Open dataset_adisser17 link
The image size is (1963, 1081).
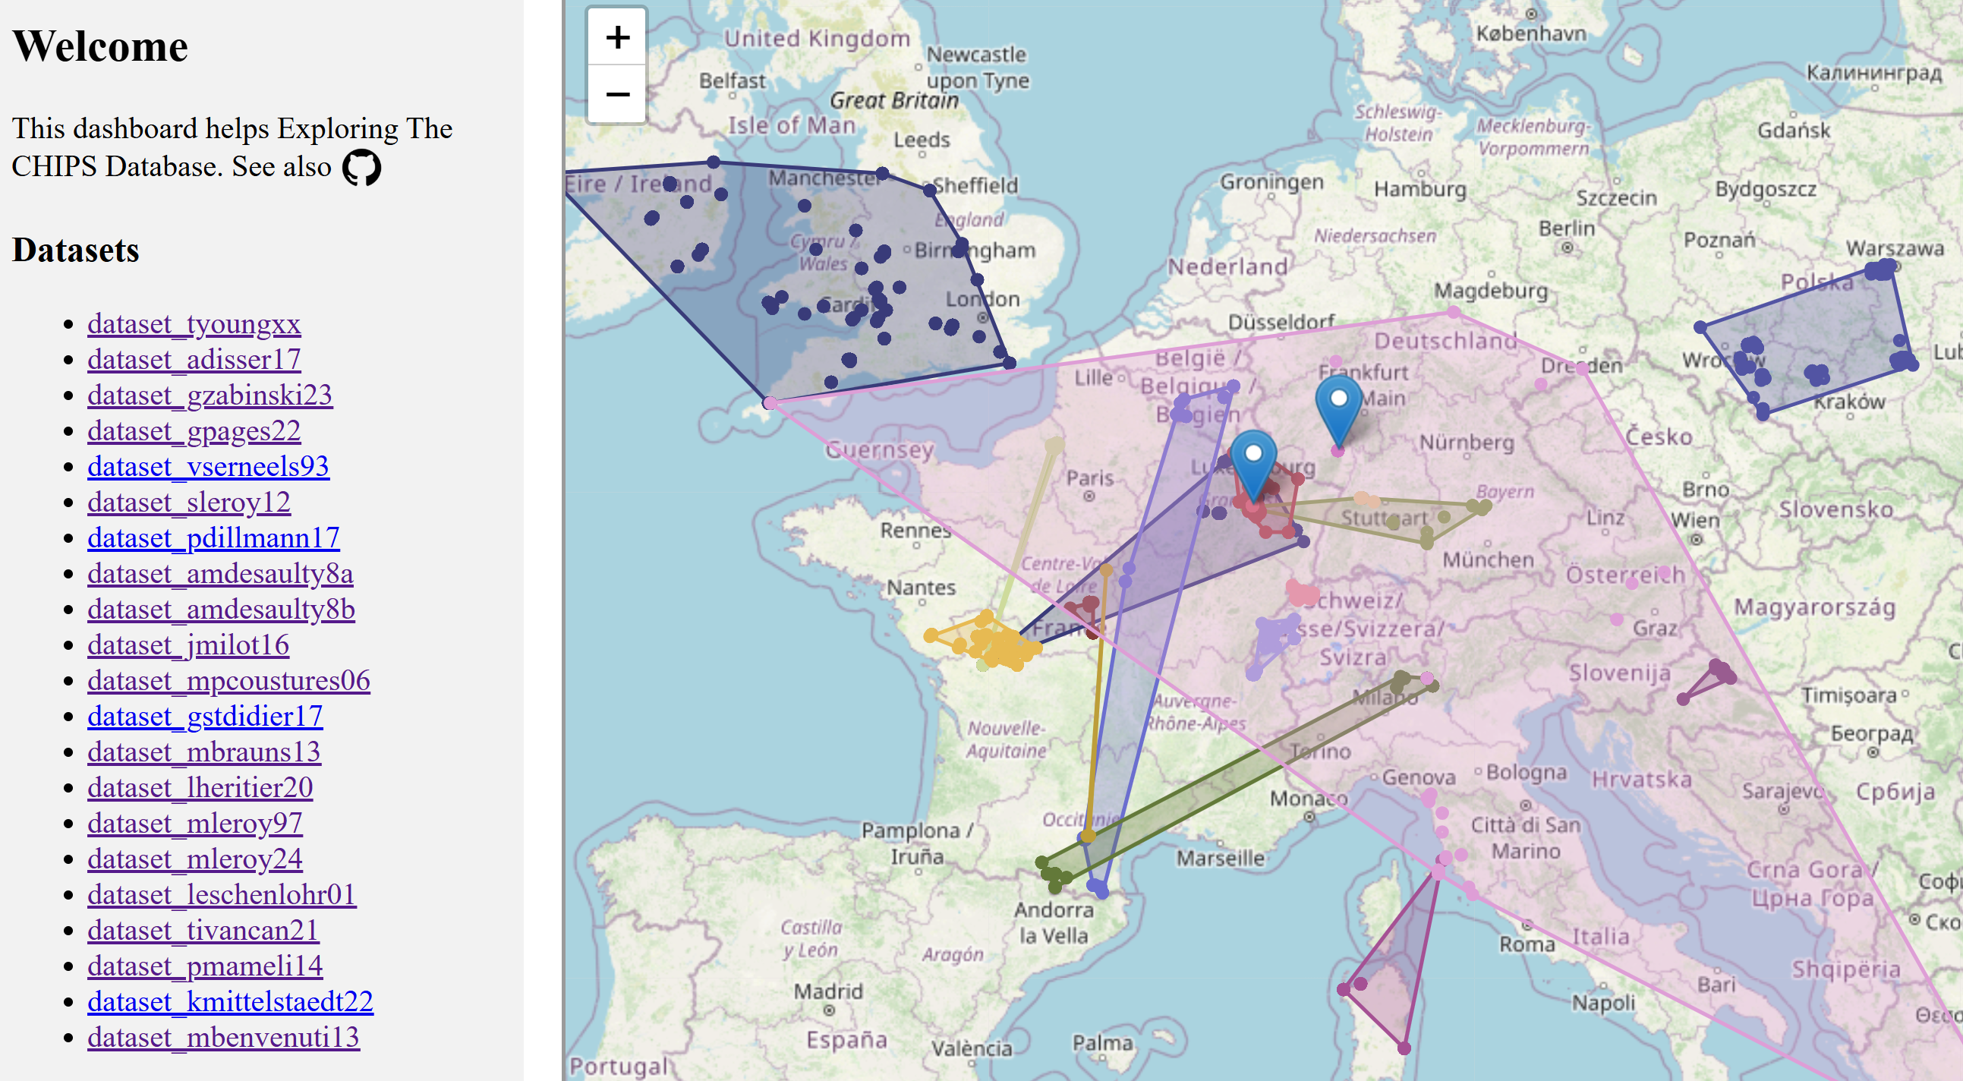194,359
